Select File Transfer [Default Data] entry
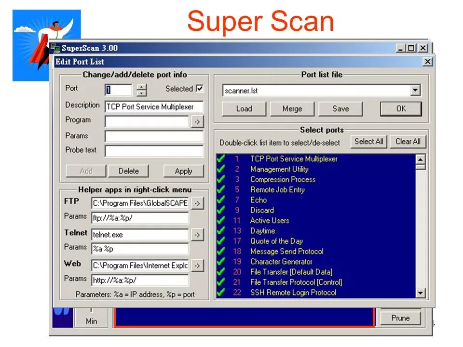This screenshot has width=463, height=347. (316, 272)
